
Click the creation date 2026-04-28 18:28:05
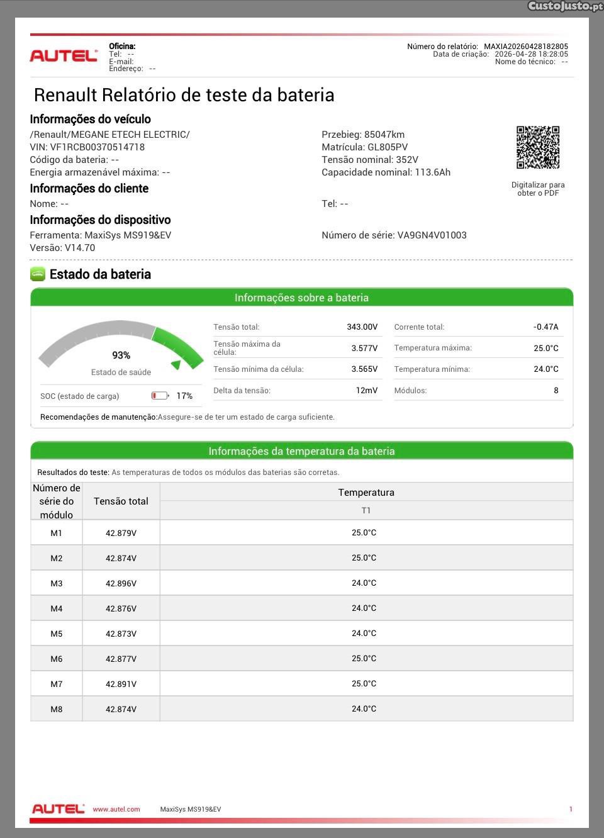tap(532, 54)
